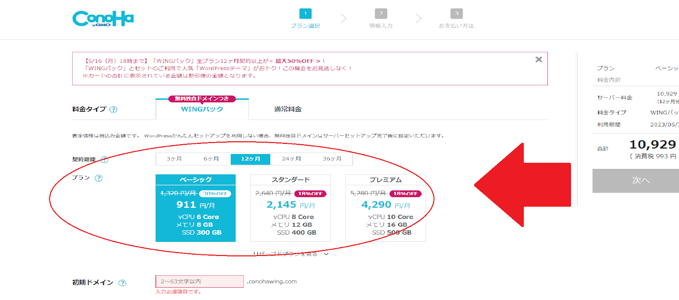Screen dimensions: 679x300
Task: Choose the プレミアム plan card
Action: [x=386, y=208]
